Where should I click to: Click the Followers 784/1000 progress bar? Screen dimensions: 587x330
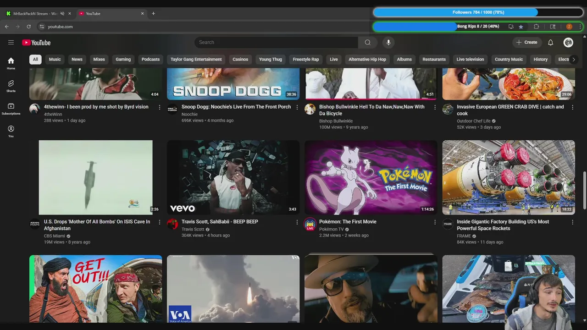point(478,12)
